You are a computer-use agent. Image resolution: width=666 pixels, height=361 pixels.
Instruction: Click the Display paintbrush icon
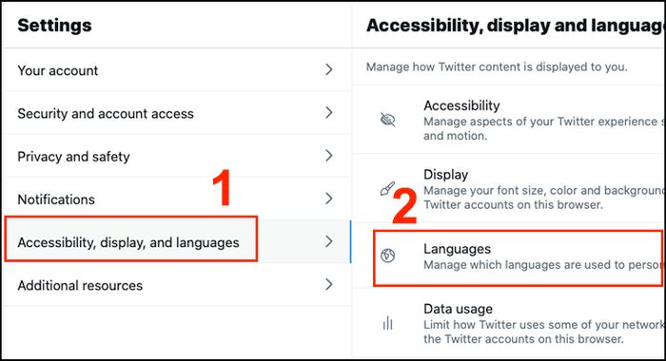(387, 189)
